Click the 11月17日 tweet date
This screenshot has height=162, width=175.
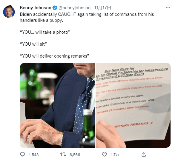tap(102, 8)
